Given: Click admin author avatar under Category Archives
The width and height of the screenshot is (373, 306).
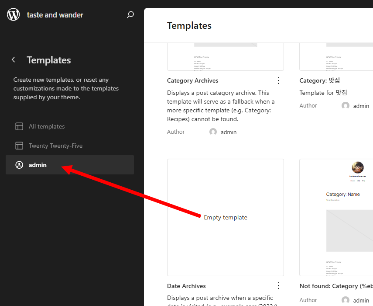Looking at the screenshot, I should pos(213,132).
